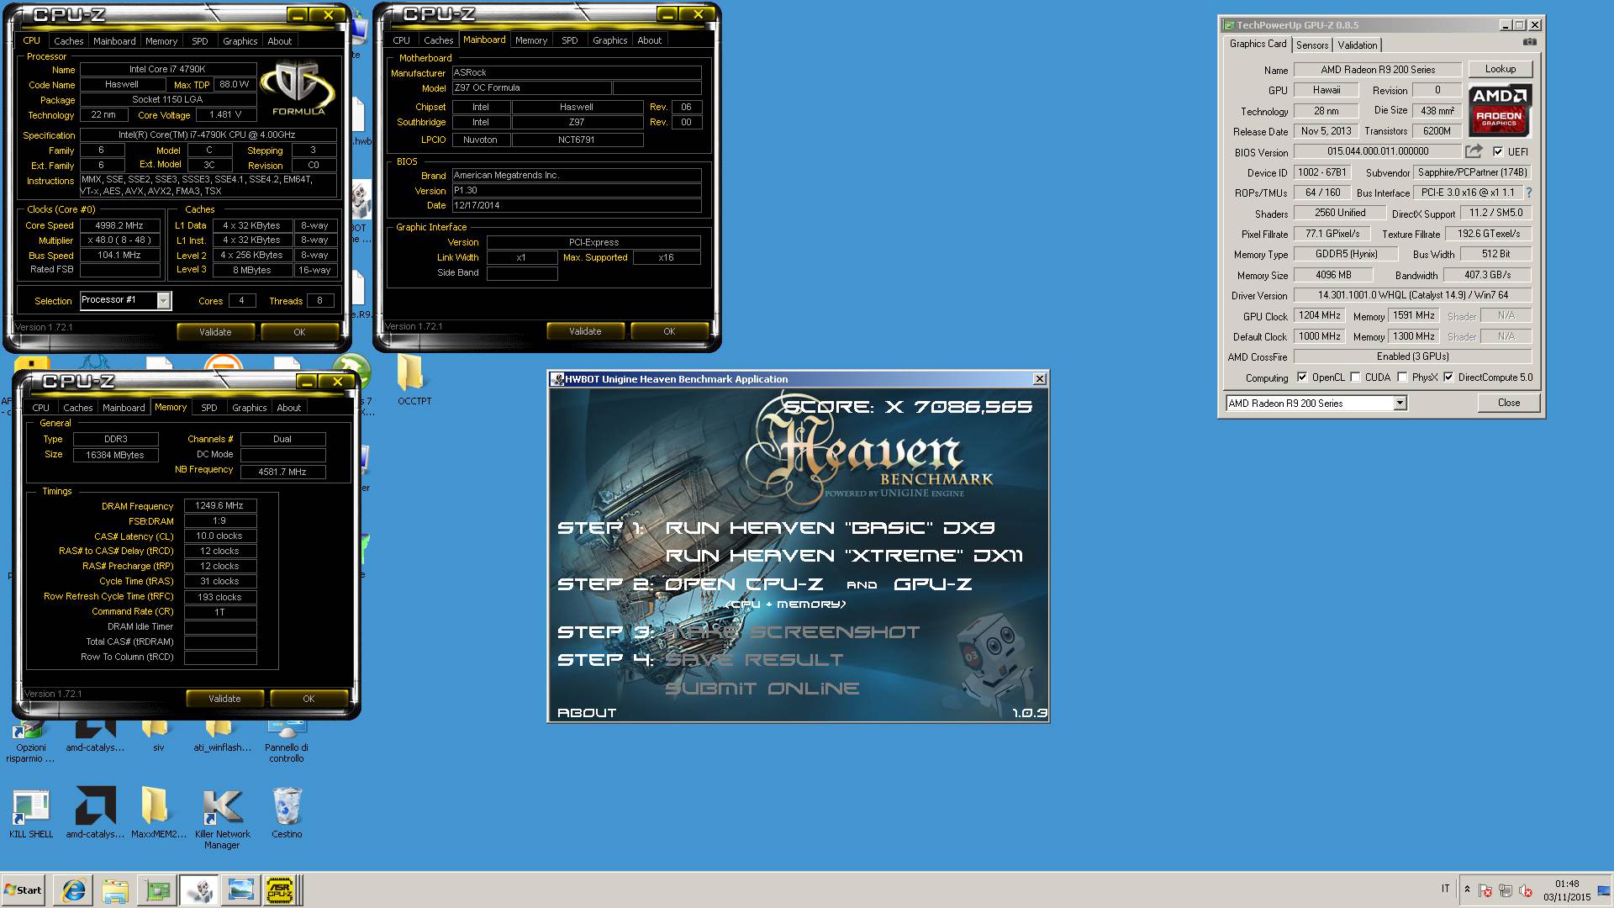Click the HWBOT robot taskbar icon
The image size is (1614, 908).
coord(199,890)
